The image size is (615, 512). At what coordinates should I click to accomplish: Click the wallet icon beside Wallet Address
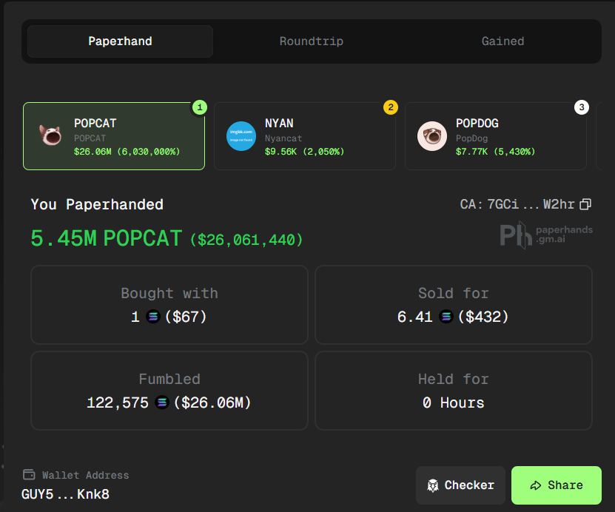point(29,475)
